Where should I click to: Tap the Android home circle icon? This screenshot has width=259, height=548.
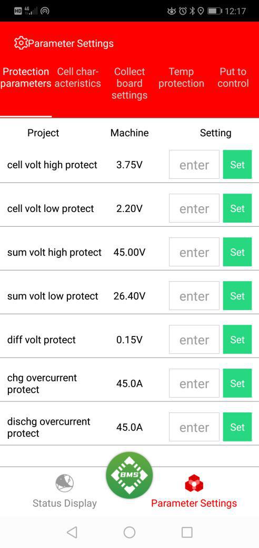tap(129, 532)
